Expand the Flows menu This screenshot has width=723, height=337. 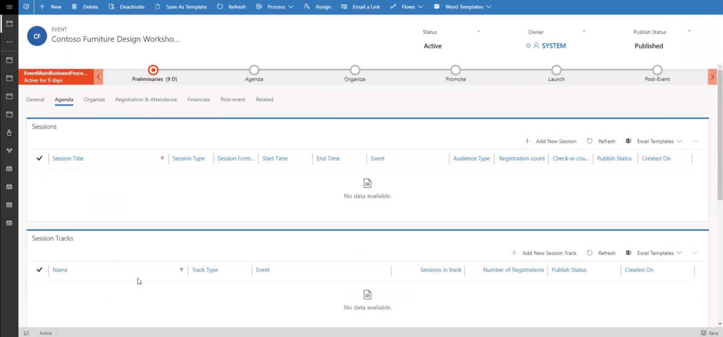pos(406,7)
